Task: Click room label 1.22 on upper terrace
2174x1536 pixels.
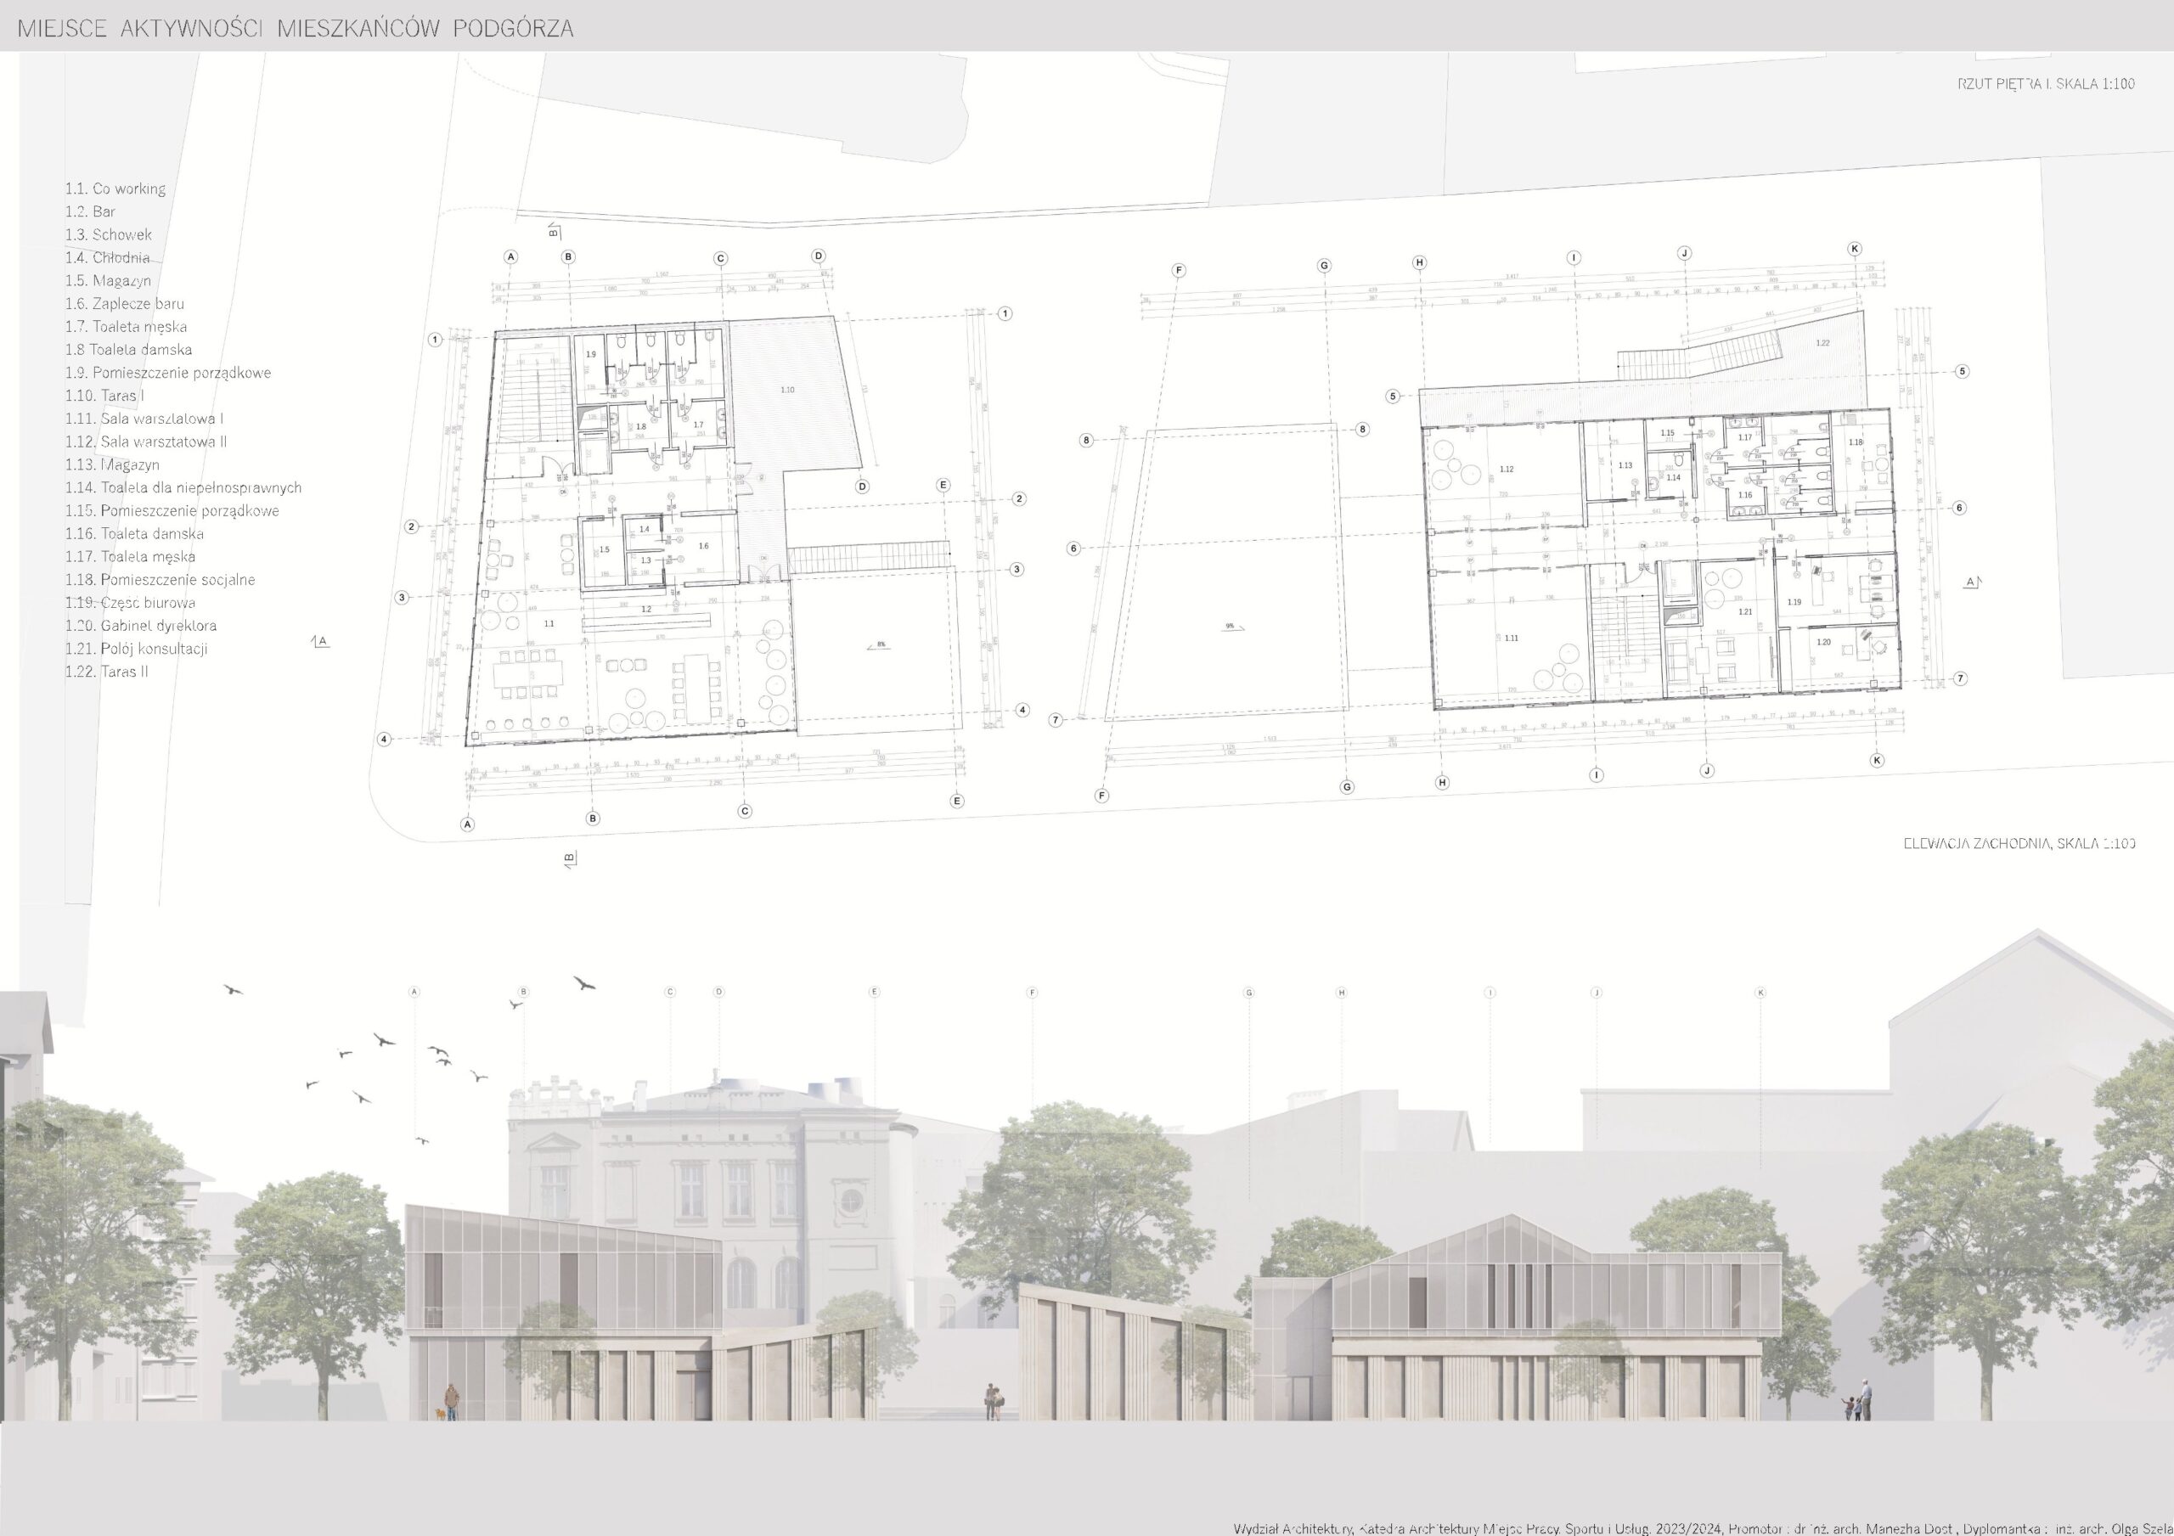Action: click(x=1822, y=343)
